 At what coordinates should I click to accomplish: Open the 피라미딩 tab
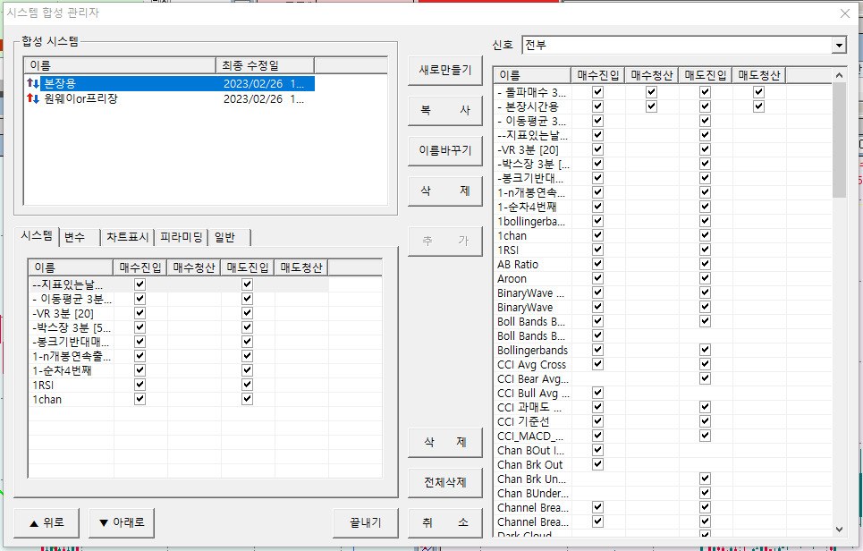pyautogui.click(x=181, y=237)
